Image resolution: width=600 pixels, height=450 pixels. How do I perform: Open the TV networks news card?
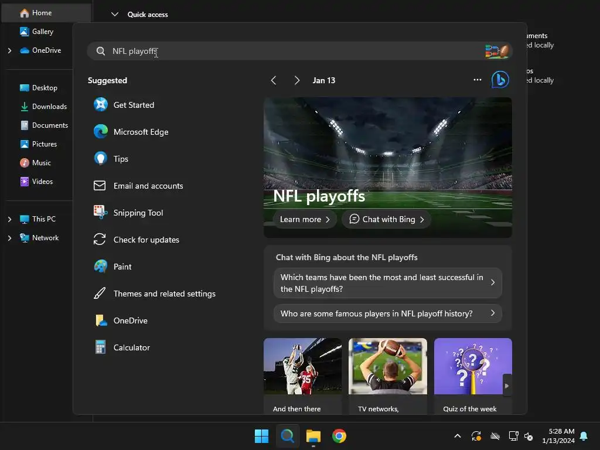pos(388,376)
